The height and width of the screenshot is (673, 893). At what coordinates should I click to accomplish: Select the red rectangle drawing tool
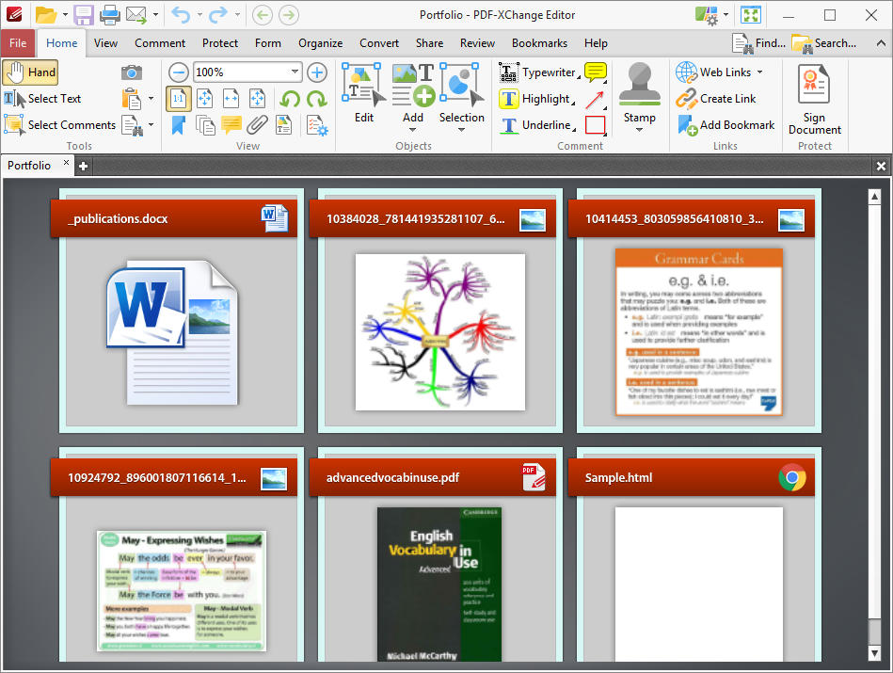[x=595, y=125]
